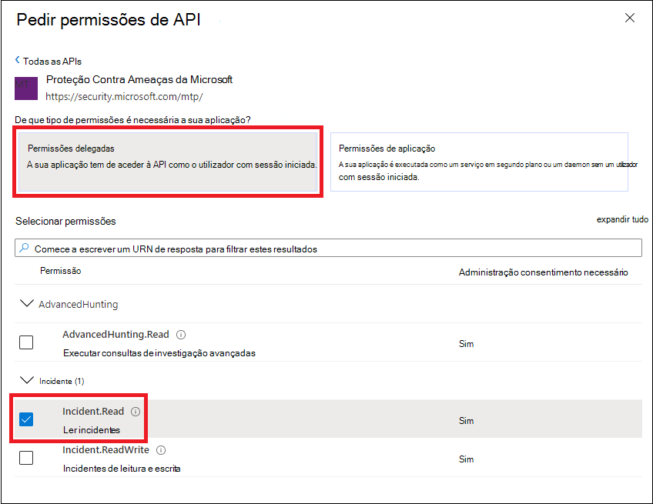This screenshot has height=504, width=653.
Task: Check the AdvancedHunting.Read checkbox
Action: click(26, 342)
